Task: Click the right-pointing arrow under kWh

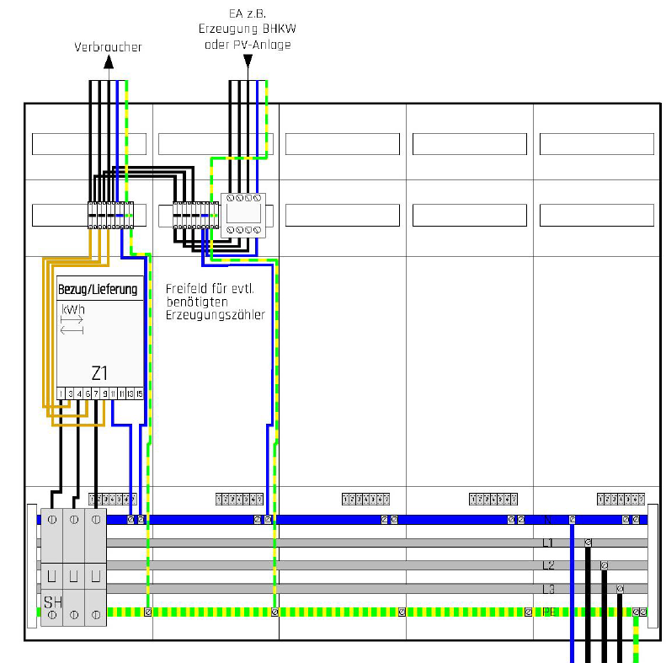Action: coord(72,319)
